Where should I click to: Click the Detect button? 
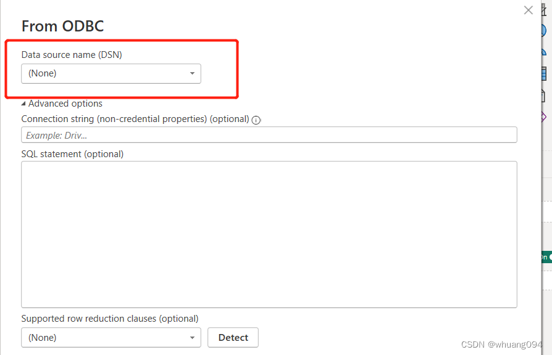tap(233, 337)
